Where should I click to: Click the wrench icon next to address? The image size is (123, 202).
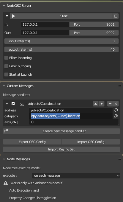coord(116,110)
